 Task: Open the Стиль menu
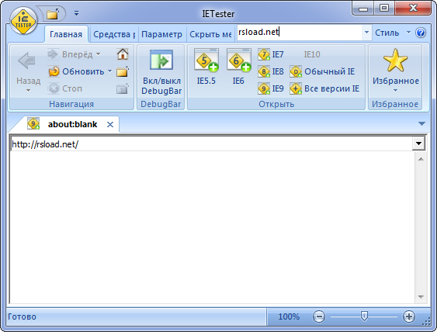[x=393, y=33]
